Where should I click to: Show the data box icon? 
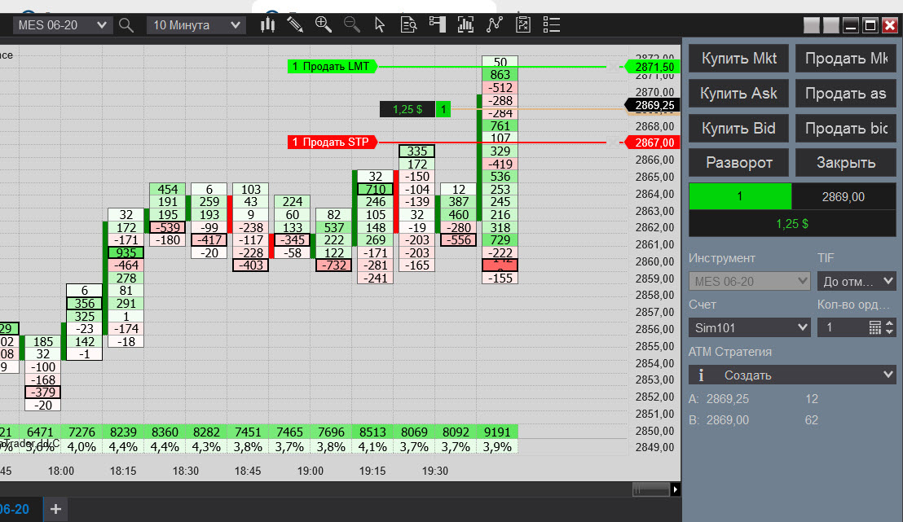point(408,24)
